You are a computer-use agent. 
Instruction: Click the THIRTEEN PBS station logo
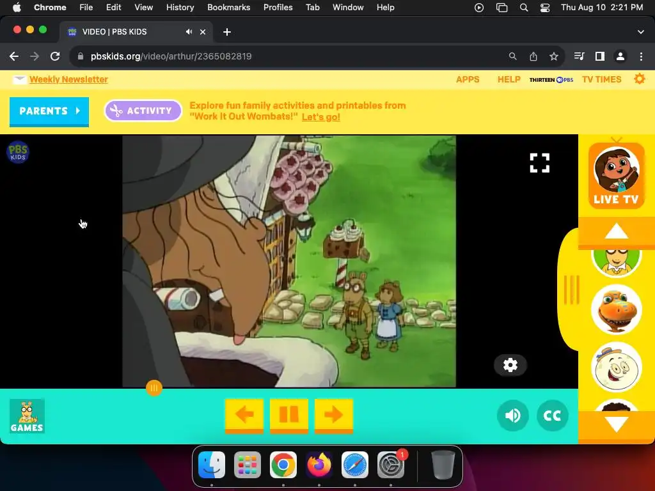[x=551, y=80]
